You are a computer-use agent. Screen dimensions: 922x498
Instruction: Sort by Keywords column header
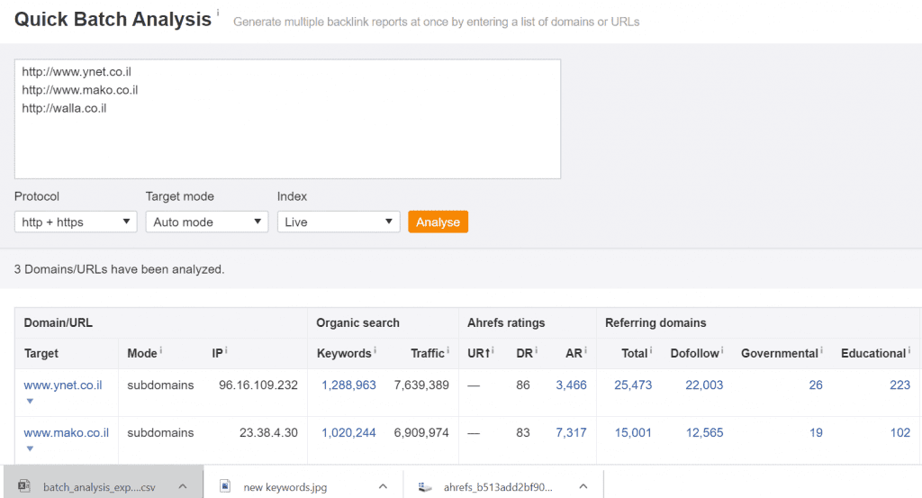[x=344, y=353]
